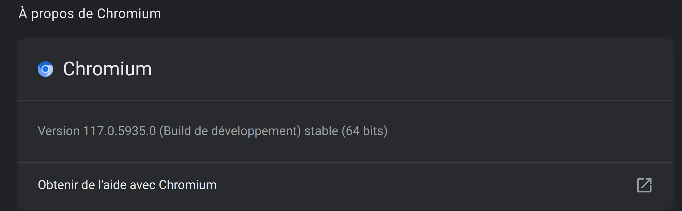Screen dimensions: 682x211
Task: Click the (64 bits) label
Action: (x=365, y=131)
